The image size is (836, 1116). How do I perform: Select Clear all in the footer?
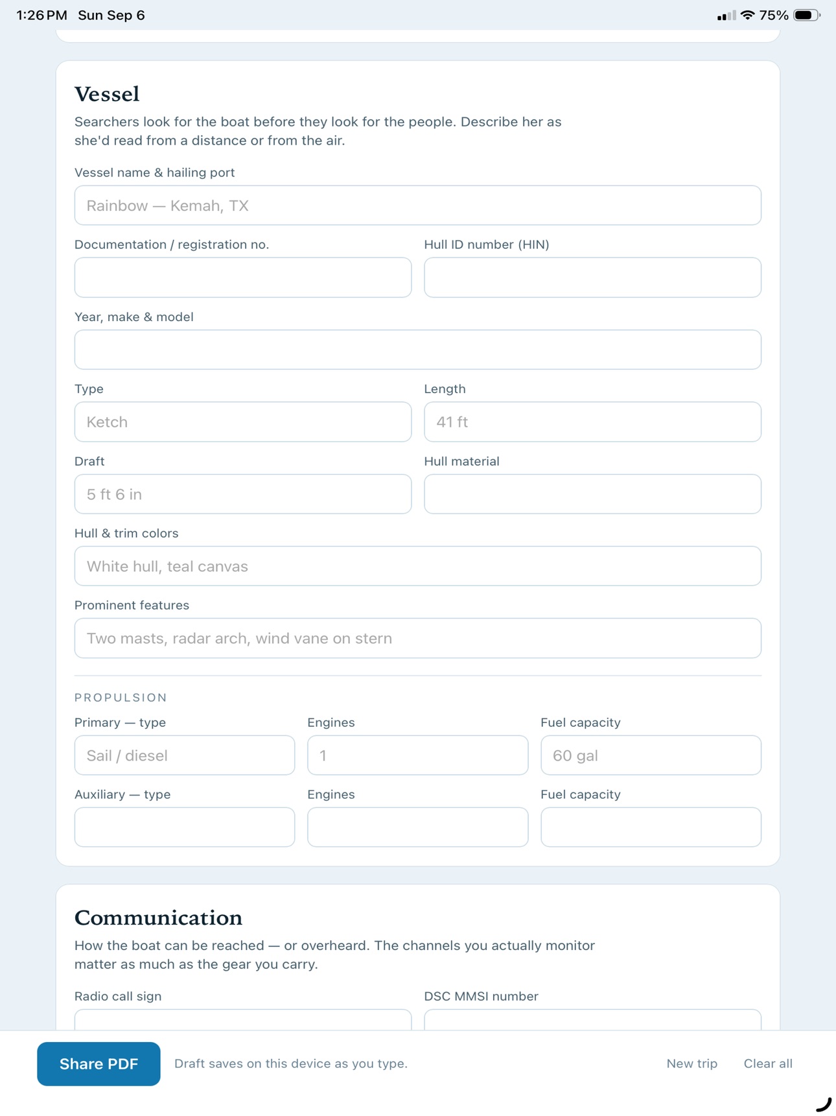pos(768,1063)
